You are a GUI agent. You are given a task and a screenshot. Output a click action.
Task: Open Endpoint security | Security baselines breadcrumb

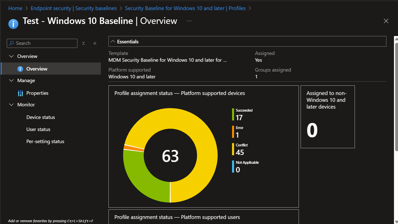74,8
